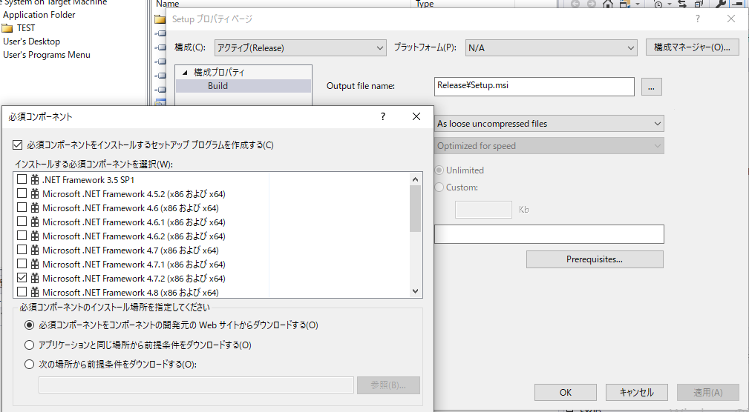The width and height of the screenshot is (749, 412).
Task: Click package icon beside .NET Framework 3.5 SP1
Action: [x=35, y=180]
